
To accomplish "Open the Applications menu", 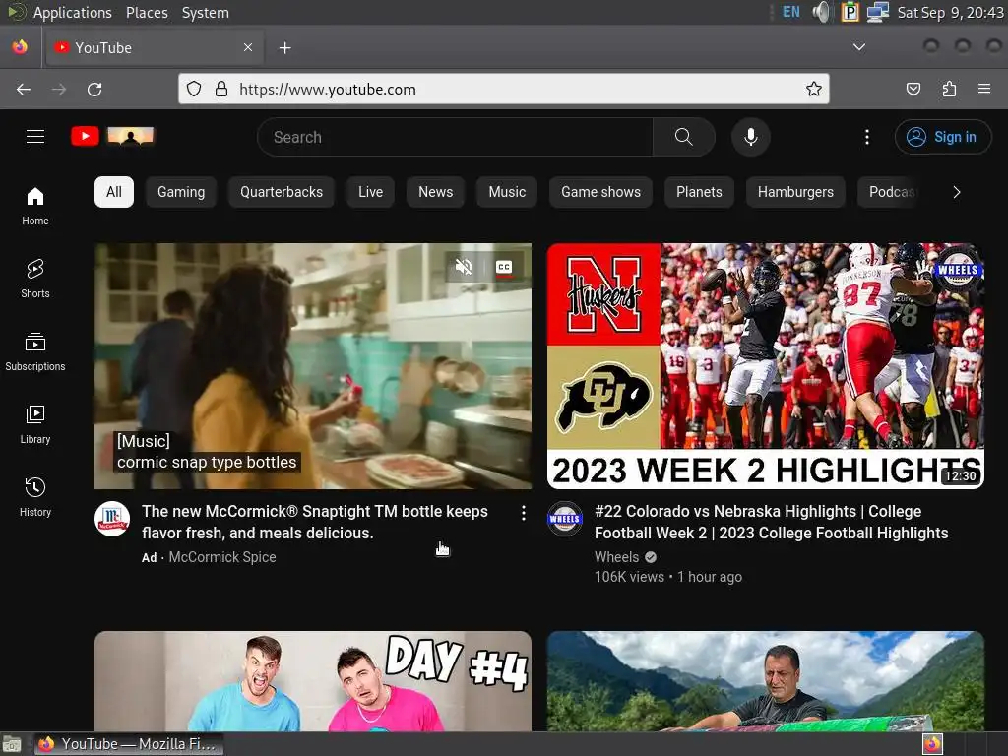I will coord(72,12).
